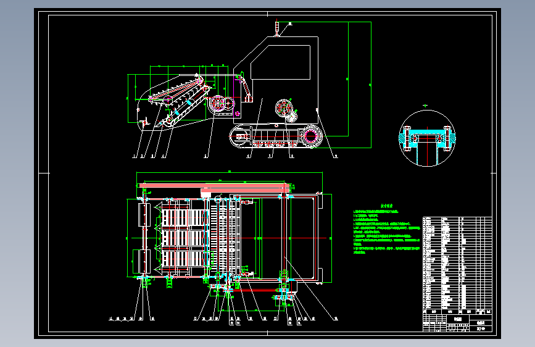
Task: Click the title block at the drawing corner
Action: point(457,323)
